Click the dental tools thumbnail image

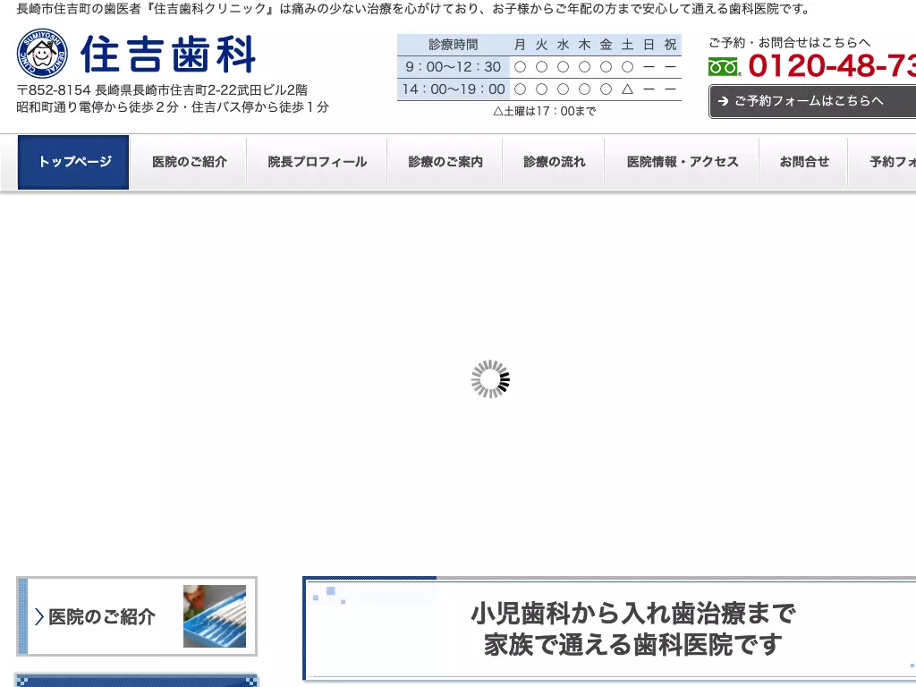click(215, 616)
